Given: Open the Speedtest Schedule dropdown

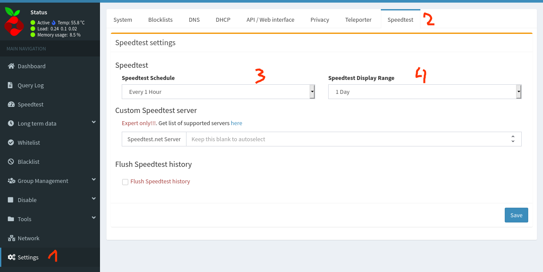Looking at the screenshot, I should click(x=218, y=92).
